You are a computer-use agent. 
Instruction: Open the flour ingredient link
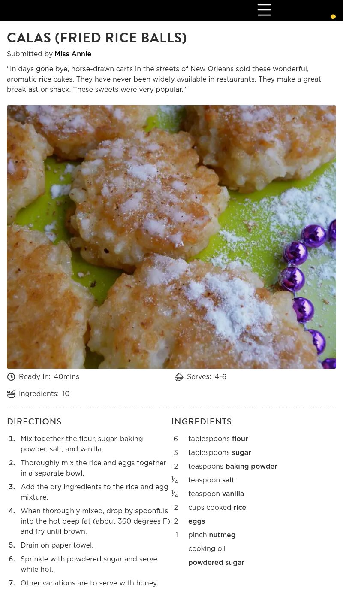coord(240,439)
